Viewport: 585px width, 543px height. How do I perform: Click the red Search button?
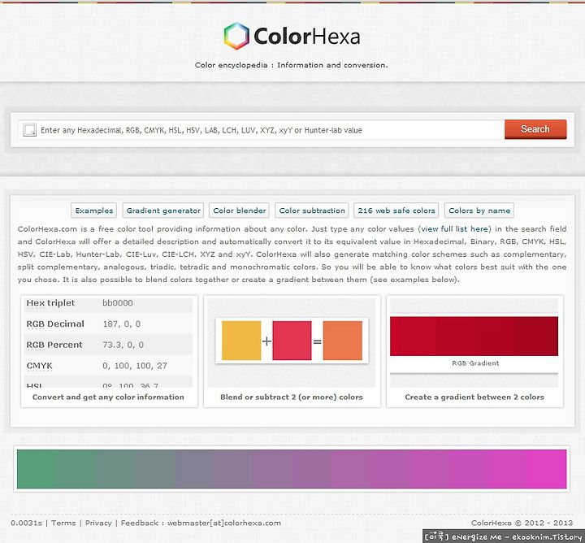tap(535, 129)
